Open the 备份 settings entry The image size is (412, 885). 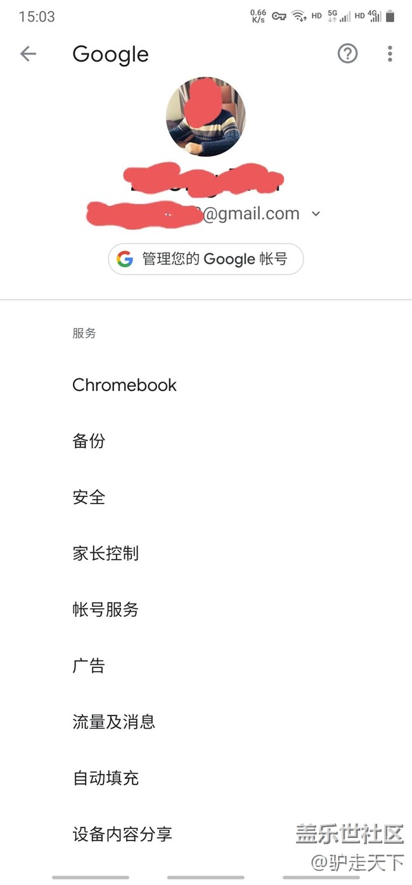89,441
